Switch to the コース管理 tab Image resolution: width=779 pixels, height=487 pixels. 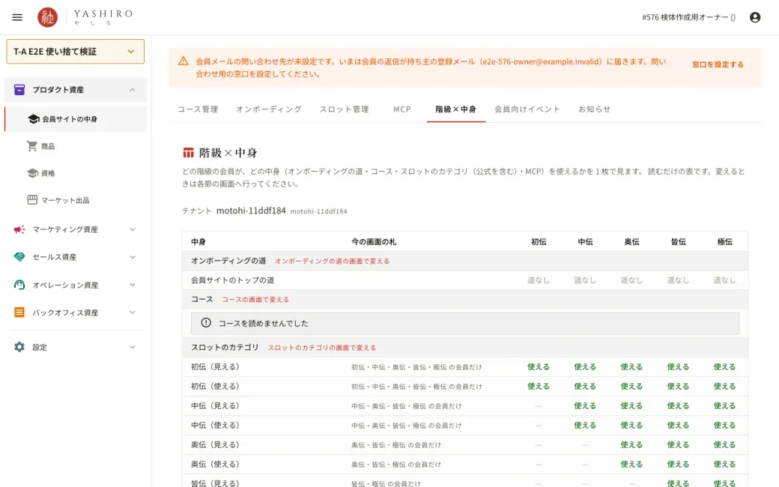198,109
